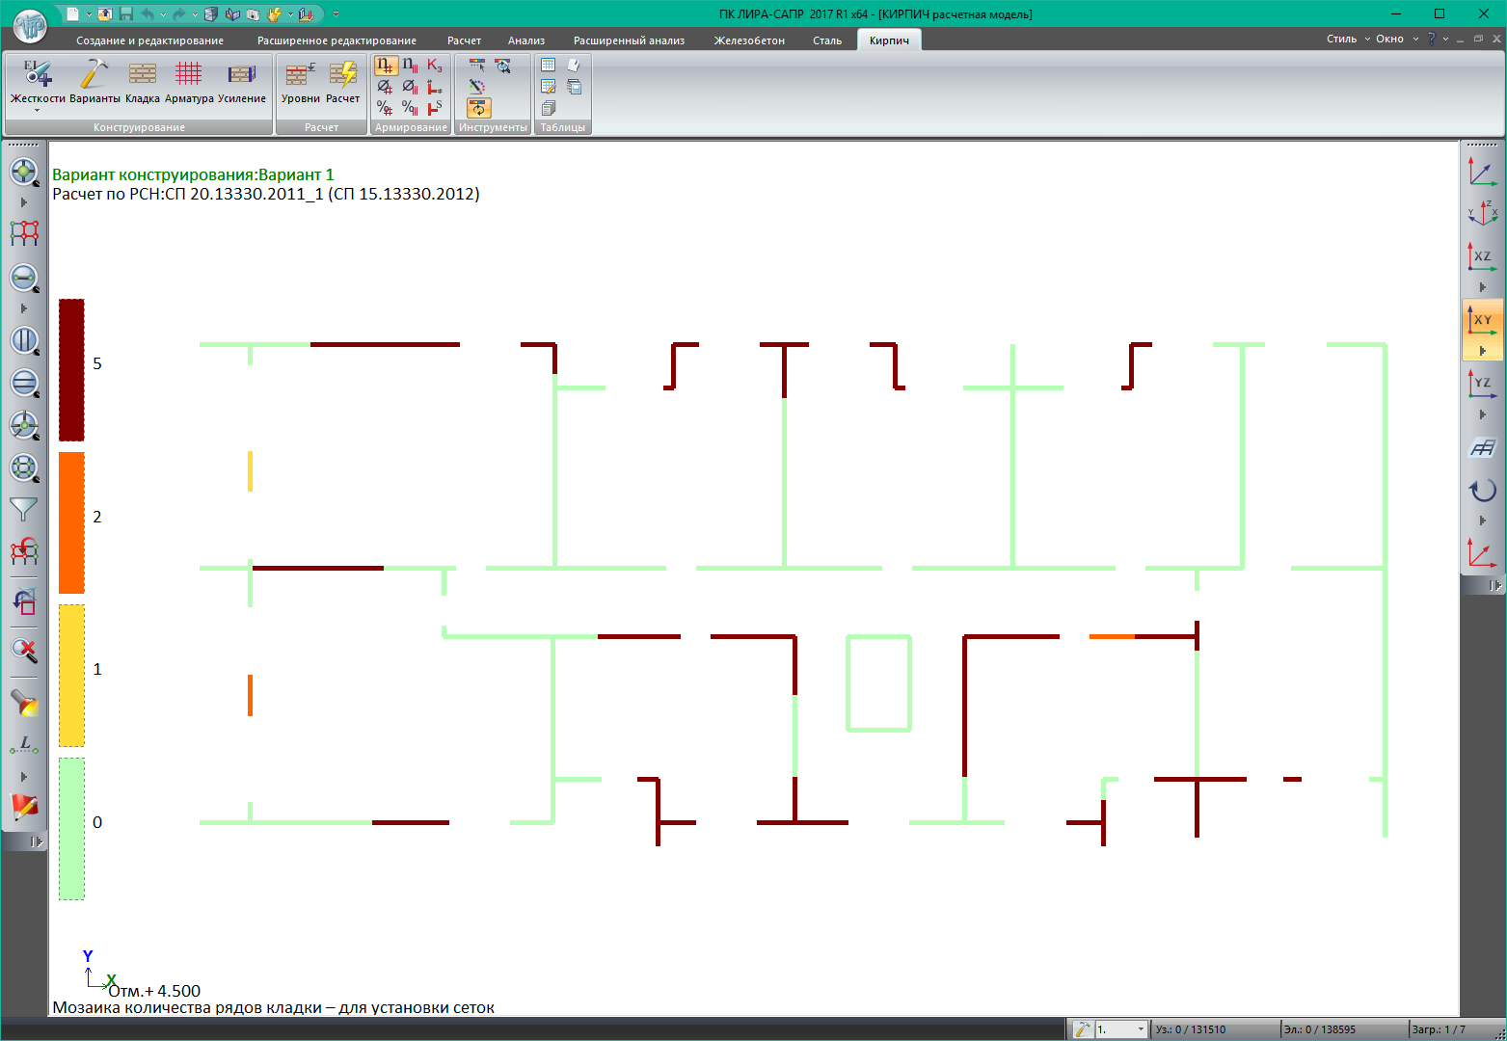Expand the Жесткости dropdown arrow
1507x1041 pixels.
[x=38, y=111]
